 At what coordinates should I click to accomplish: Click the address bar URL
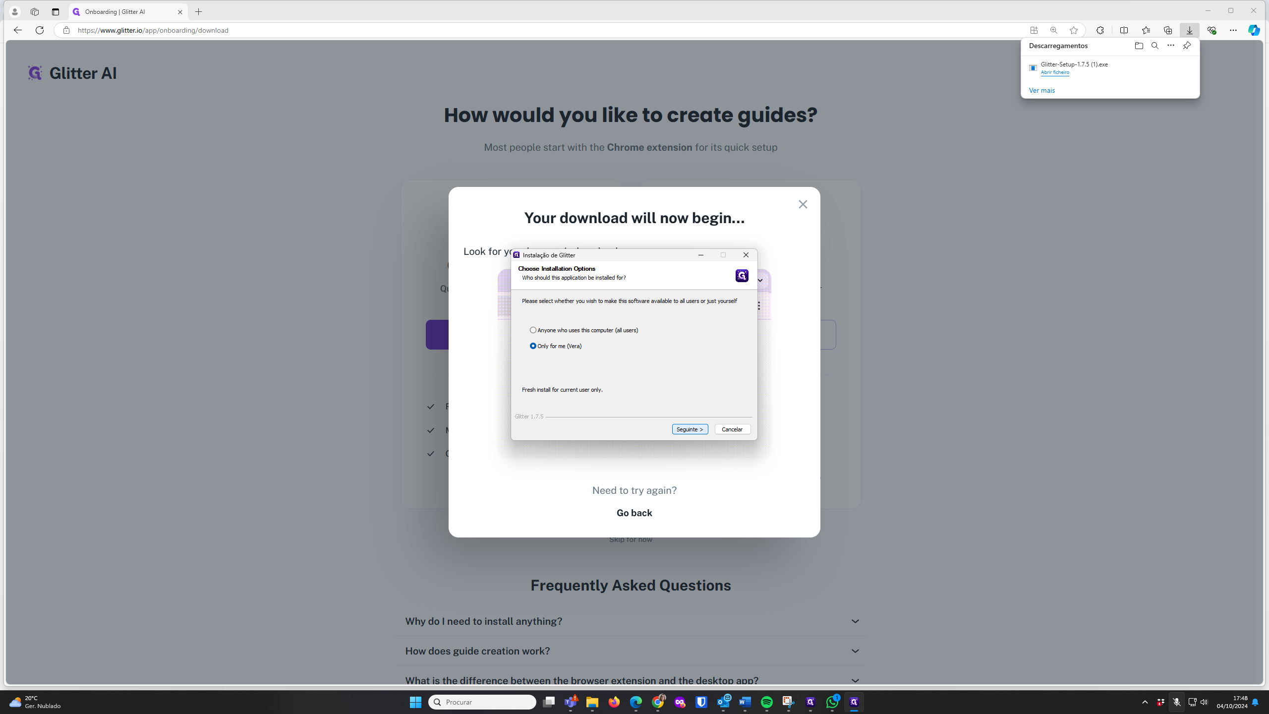click(x=153, y=30)
